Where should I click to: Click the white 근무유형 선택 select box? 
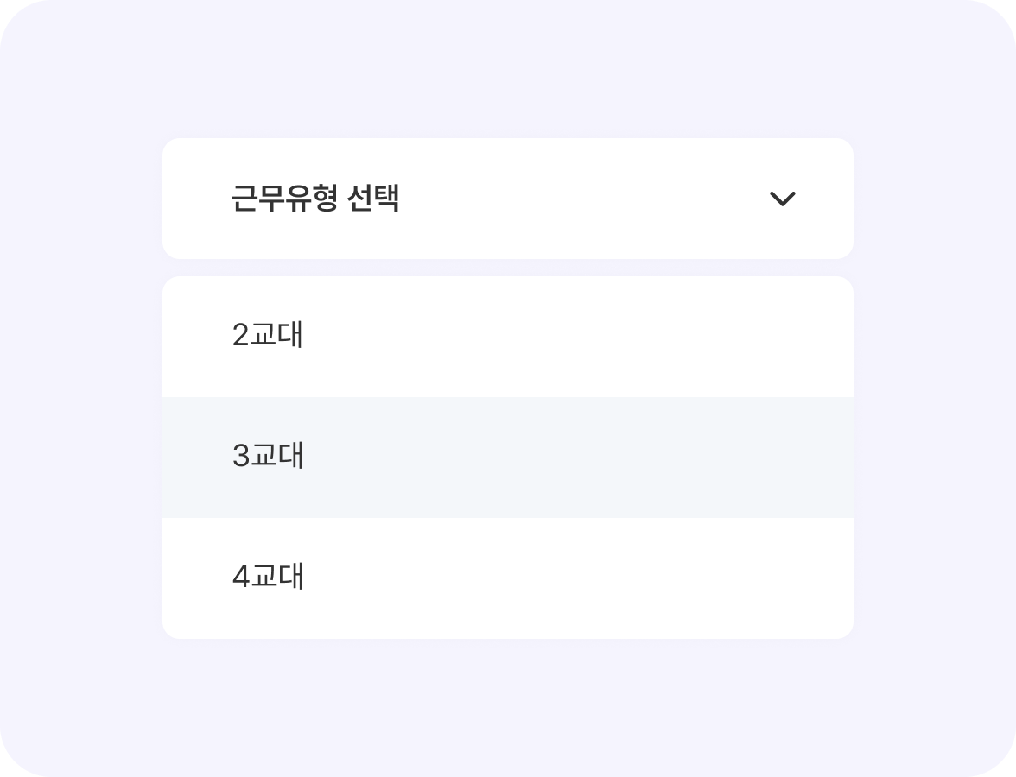(507, 199)
